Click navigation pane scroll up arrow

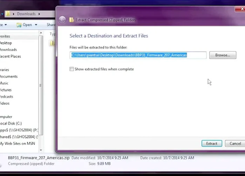[x=41, y=33]
